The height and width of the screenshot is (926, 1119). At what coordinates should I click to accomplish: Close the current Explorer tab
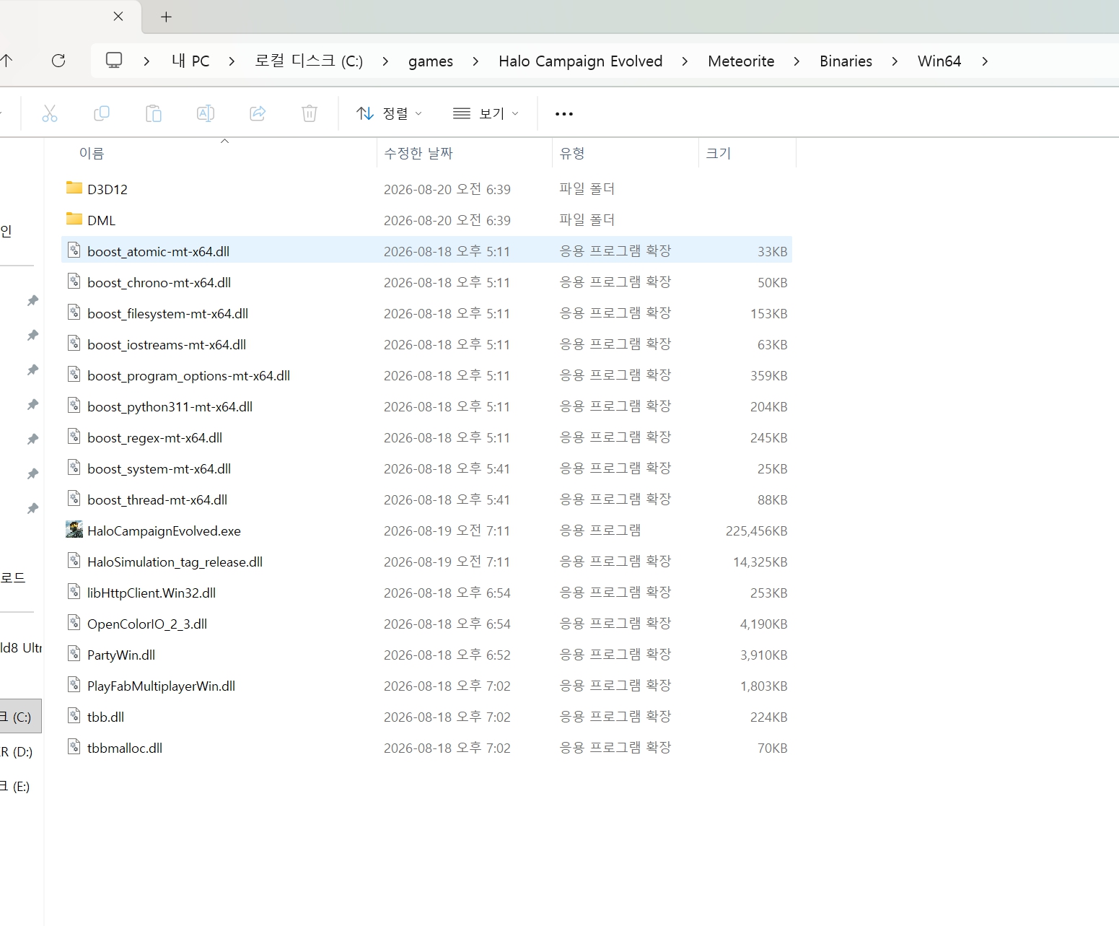118,16
